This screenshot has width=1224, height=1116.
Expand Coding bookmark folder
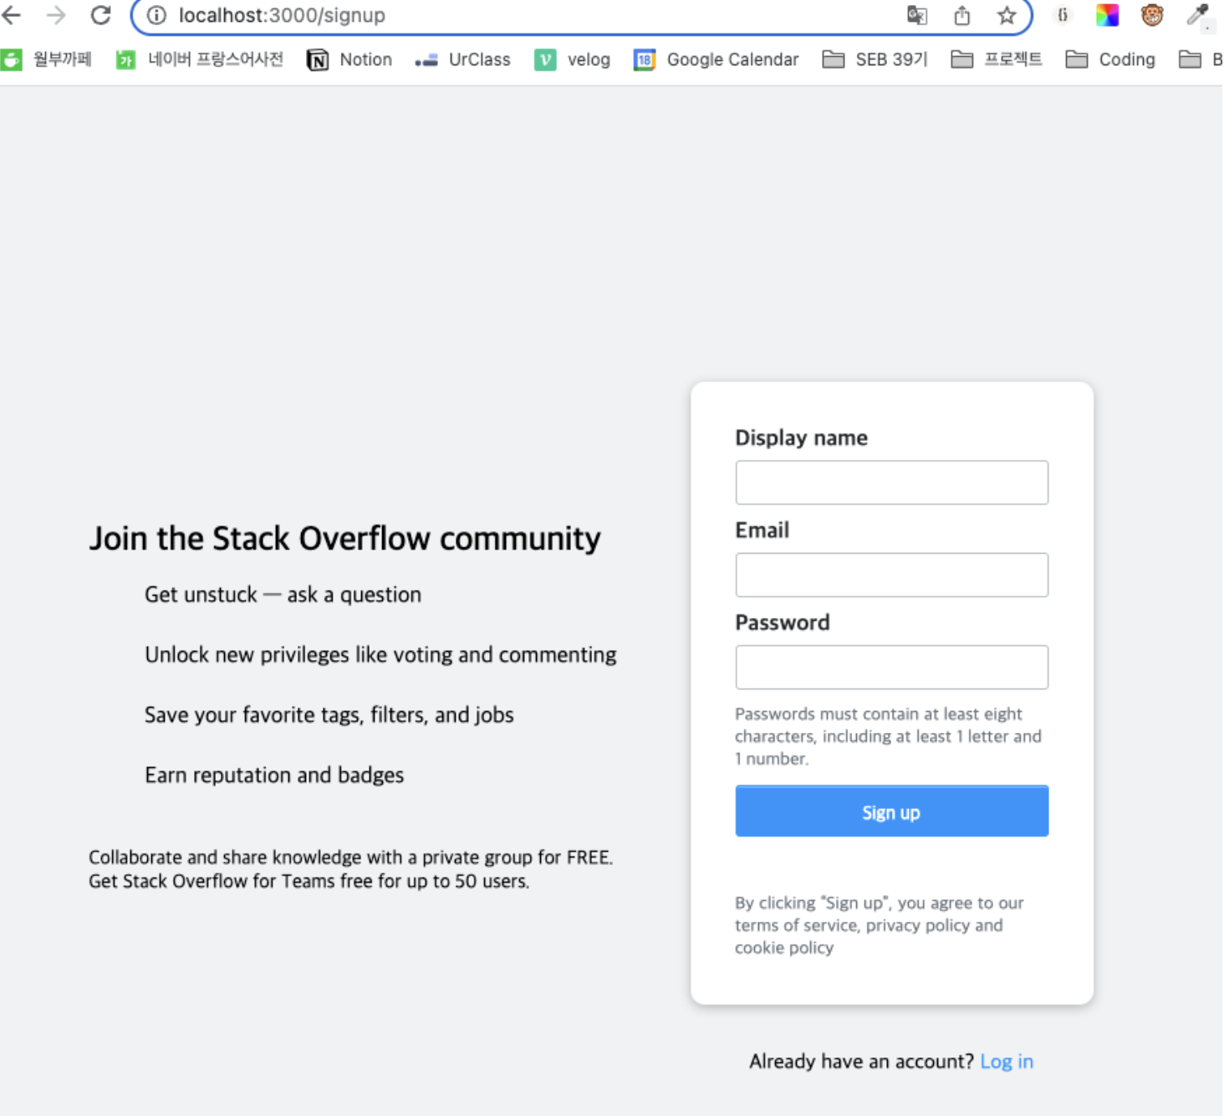(x=1111, y=59)
